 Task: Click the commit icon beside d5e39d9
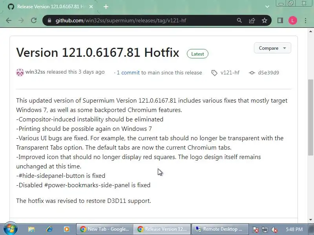coord(252,73)
